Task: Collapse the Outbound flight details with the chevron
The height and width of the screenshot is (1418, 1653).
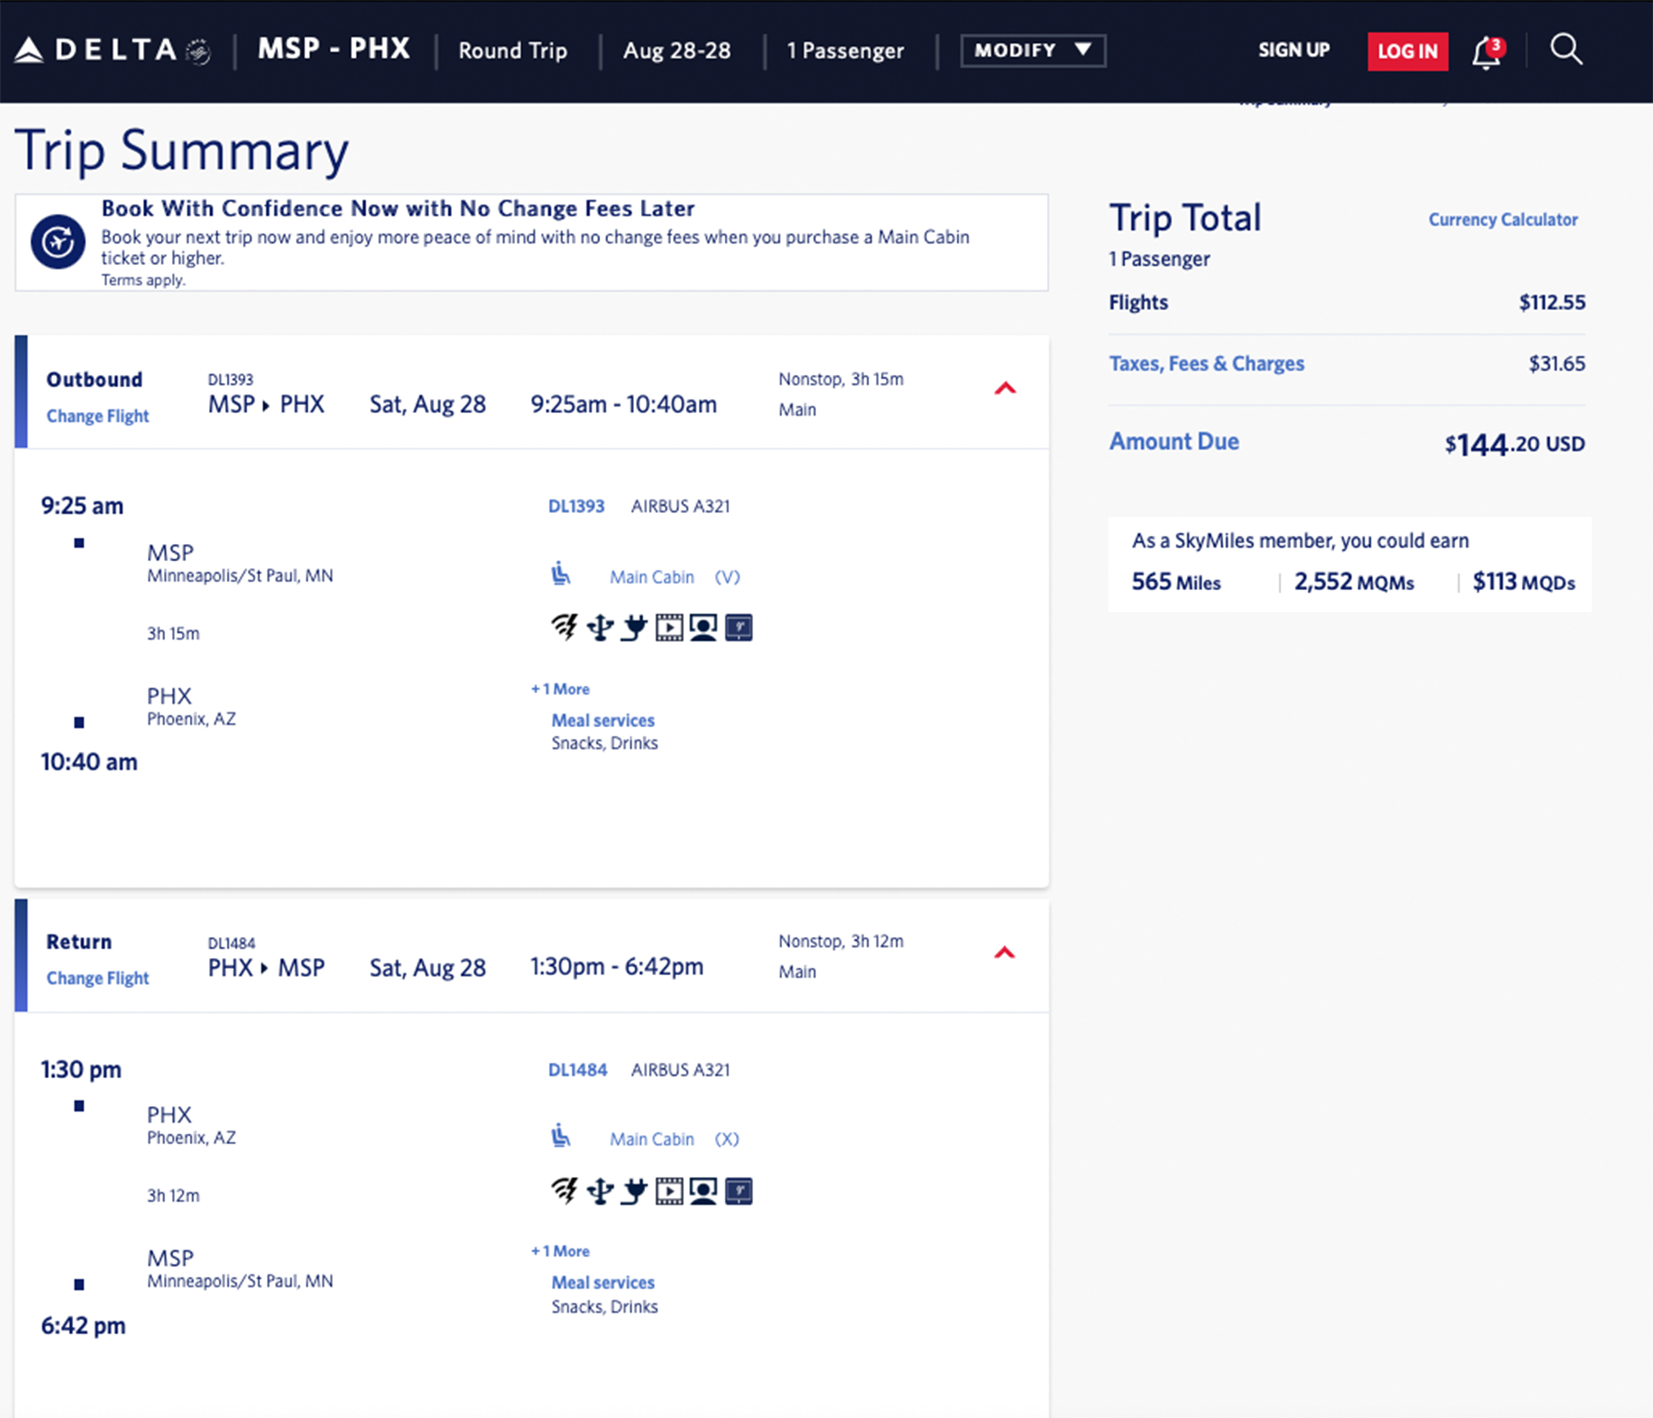Action: click(x=1004, y=390)
